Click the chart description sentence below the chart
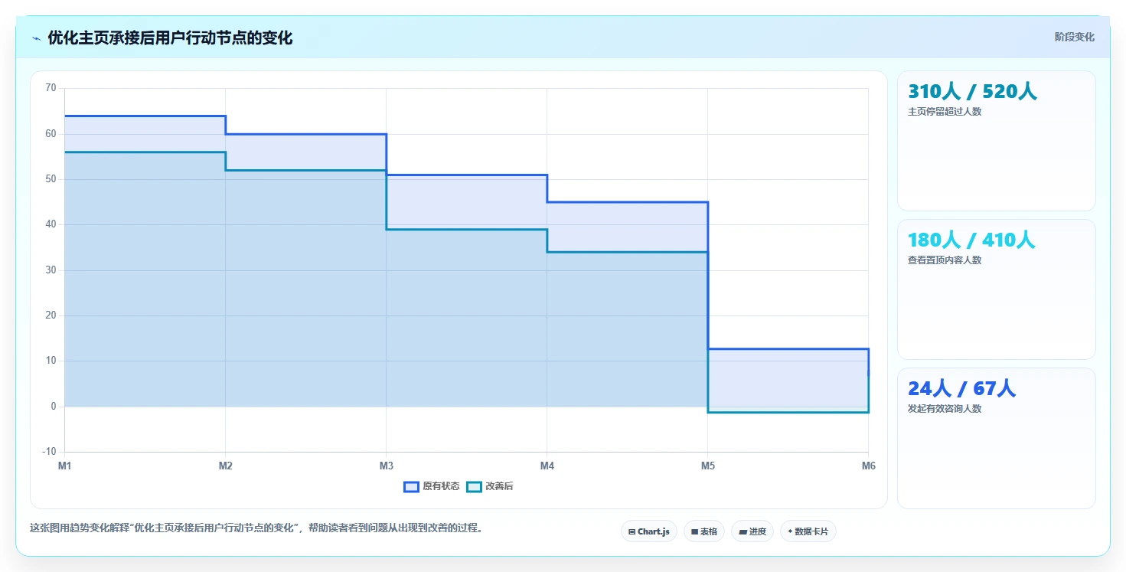The height and width of the screenshot is (572, 1126). tap(256, 528)
